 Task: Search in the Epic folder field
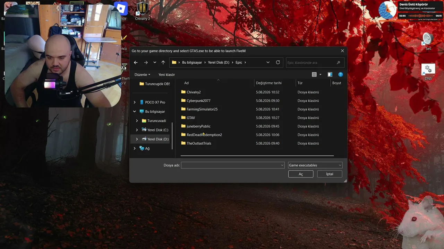click(x=315, y=63)
